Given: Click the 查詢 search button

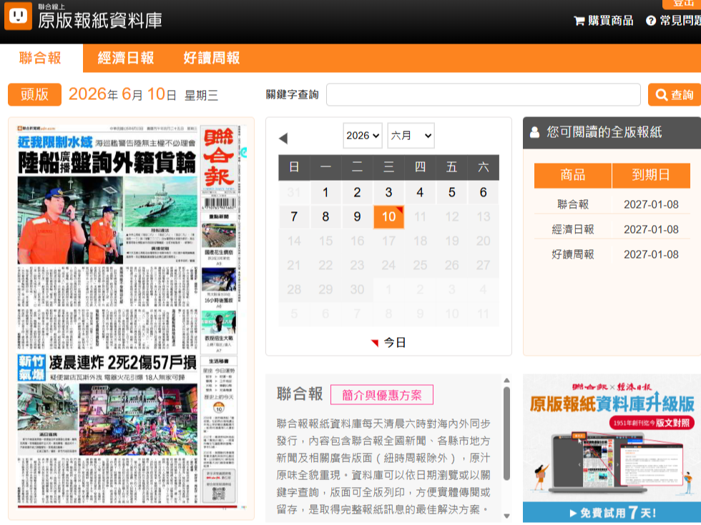Looking at the screenshot, I should [x=674, y=94].
